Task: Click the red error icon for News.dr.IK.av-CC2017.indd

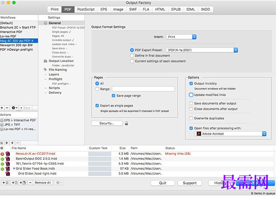Action: (2, 154)
